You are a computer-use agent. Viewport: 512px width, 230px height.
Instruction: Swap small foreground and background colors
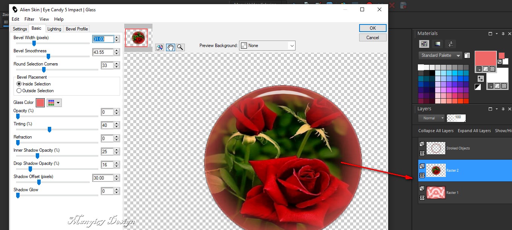pos(500,62)
